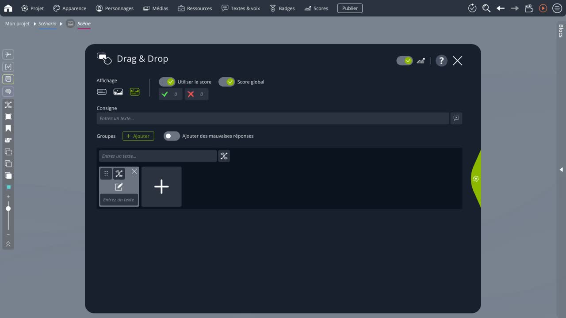Select text-only display mode icon
Viewport: 566px width, 318px height.
click(x=102, y=92)
